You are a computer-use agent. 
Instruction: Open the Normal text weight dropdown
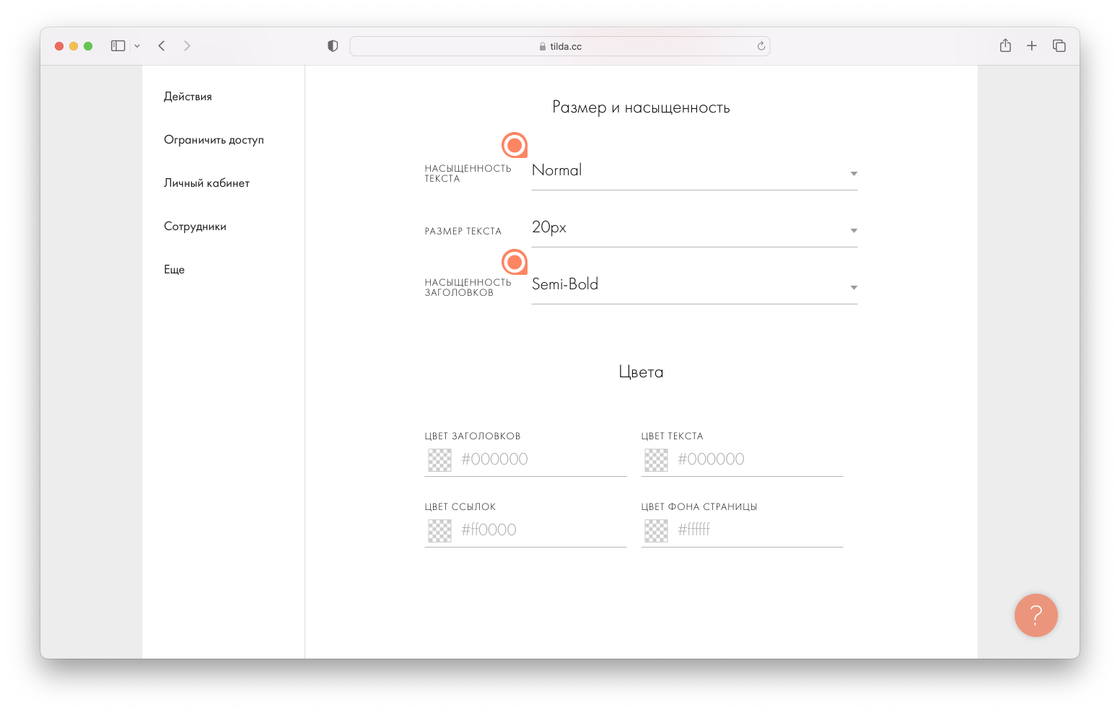click(x=694, y=172)
